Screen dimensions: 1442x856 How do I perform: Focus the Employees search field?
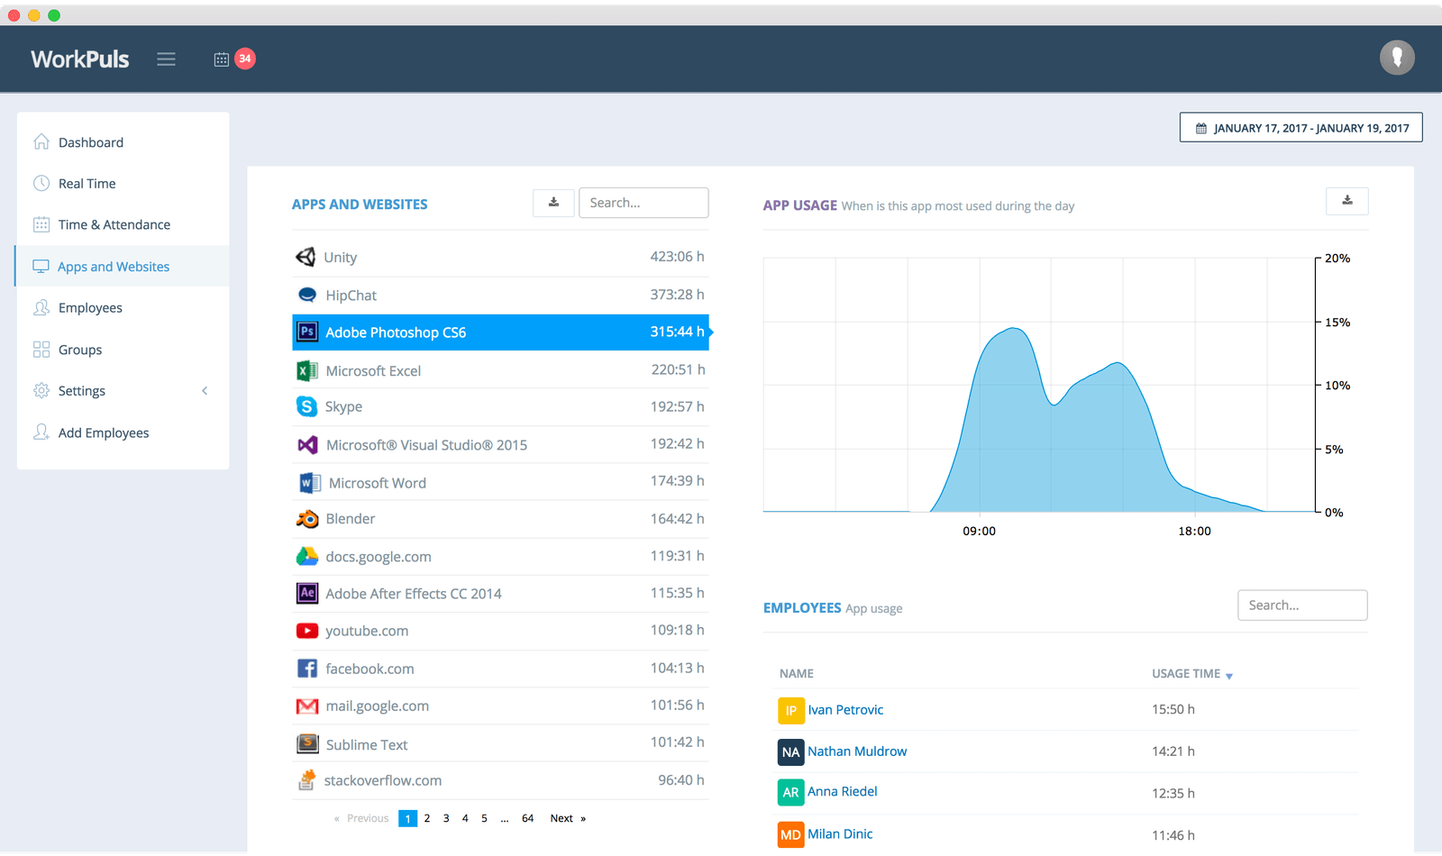pyautogui.click(x=1302, y=606)
